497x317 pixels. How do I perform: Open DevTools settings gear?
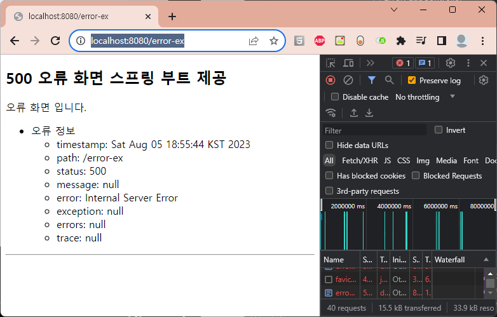tap(451, 63)
